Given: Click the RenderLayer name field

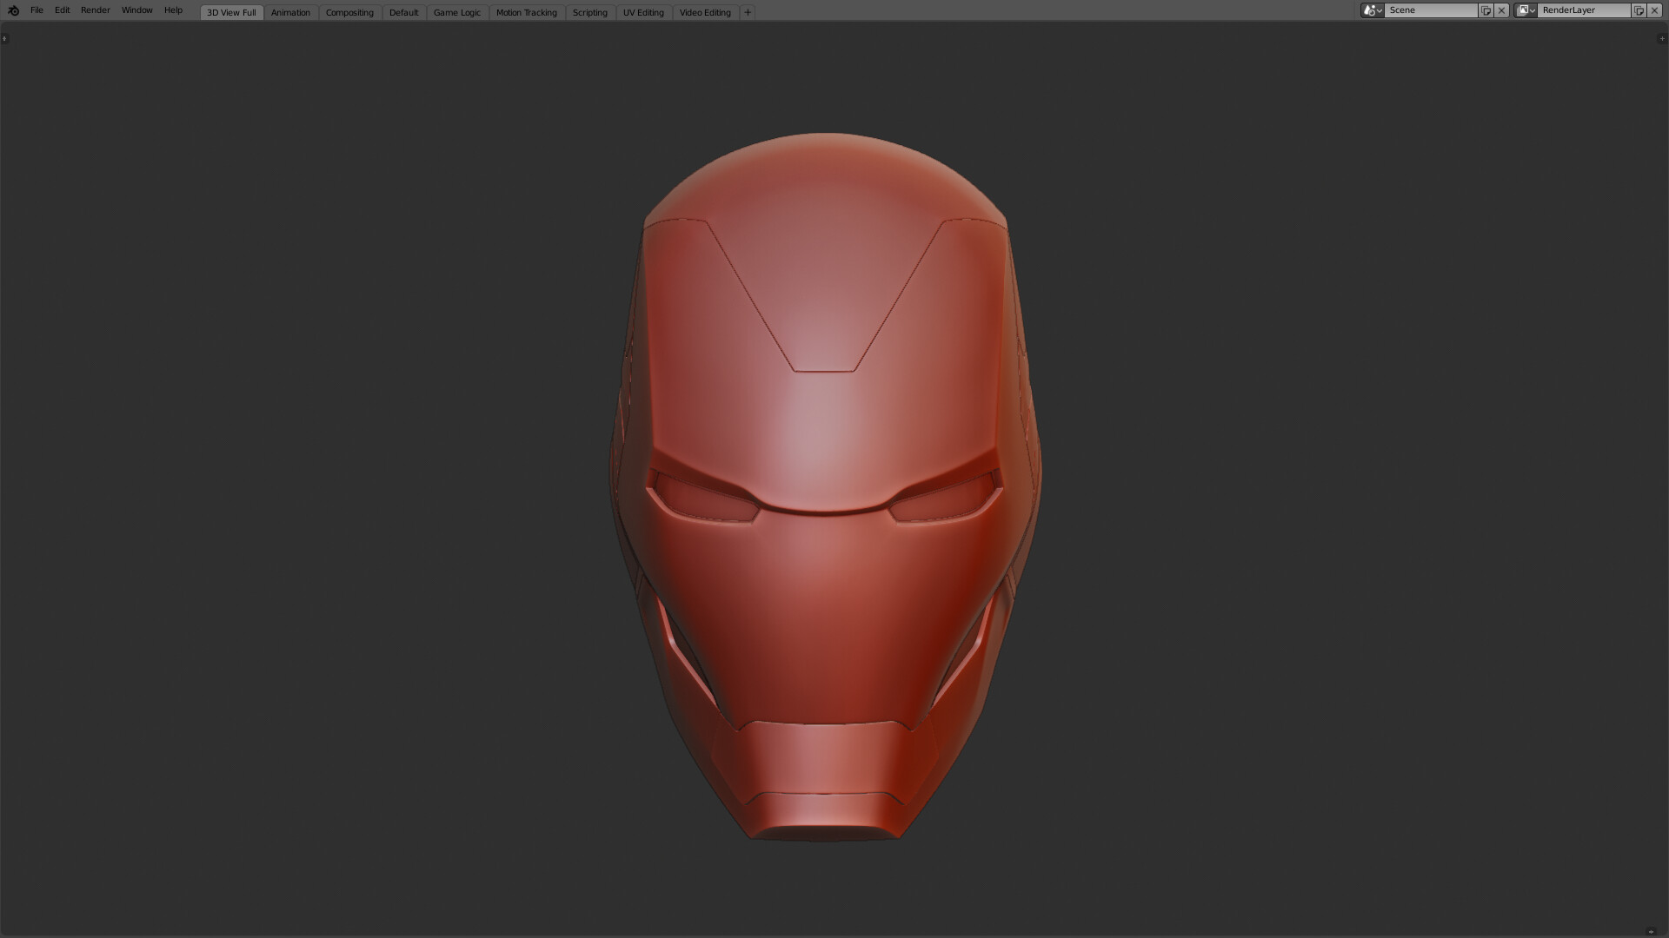Looking at the screenshot, I should coord(1584,10).
